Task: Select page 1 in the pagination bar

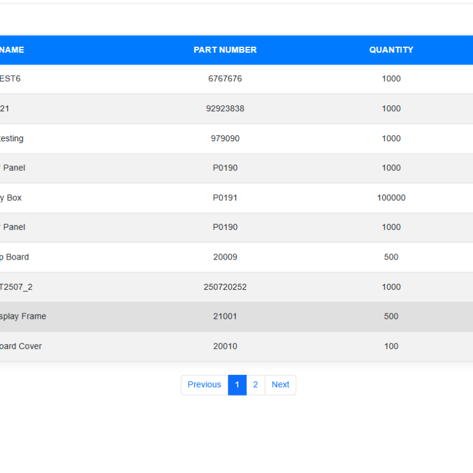Action: coord(237,385)
